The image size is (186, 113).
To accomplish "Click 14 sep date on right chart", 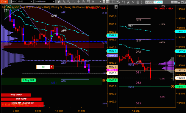I will [x=136, y=111].
